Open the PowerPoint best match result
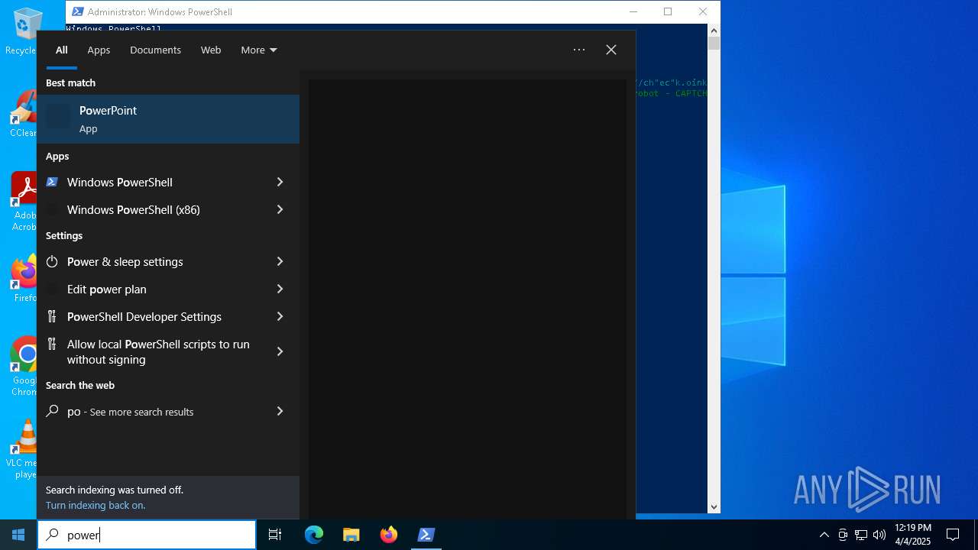Viewport: 978px width, 550px height. (168, 119)
